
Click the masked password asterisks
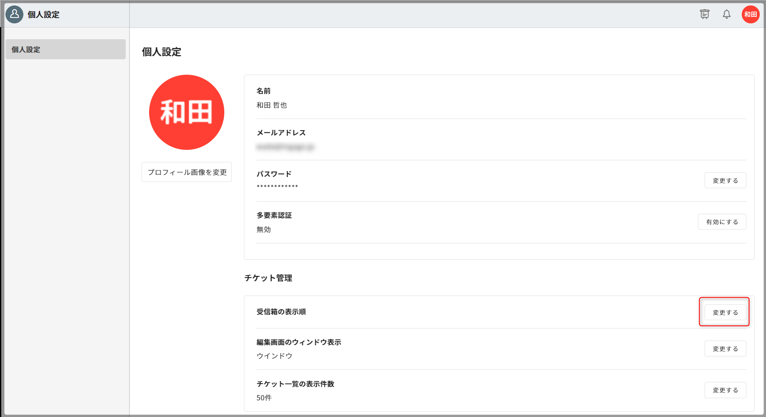pyautogui.click(x=277, y=187)
